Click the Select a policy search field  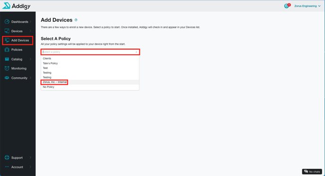point(90,52)
